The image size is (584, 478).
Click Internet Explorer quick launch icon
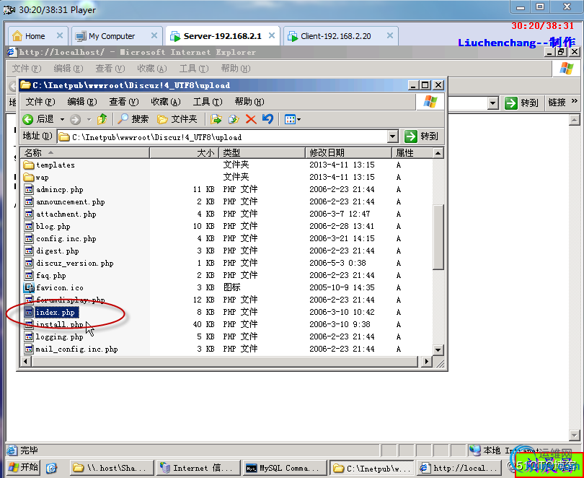[51, 468]
